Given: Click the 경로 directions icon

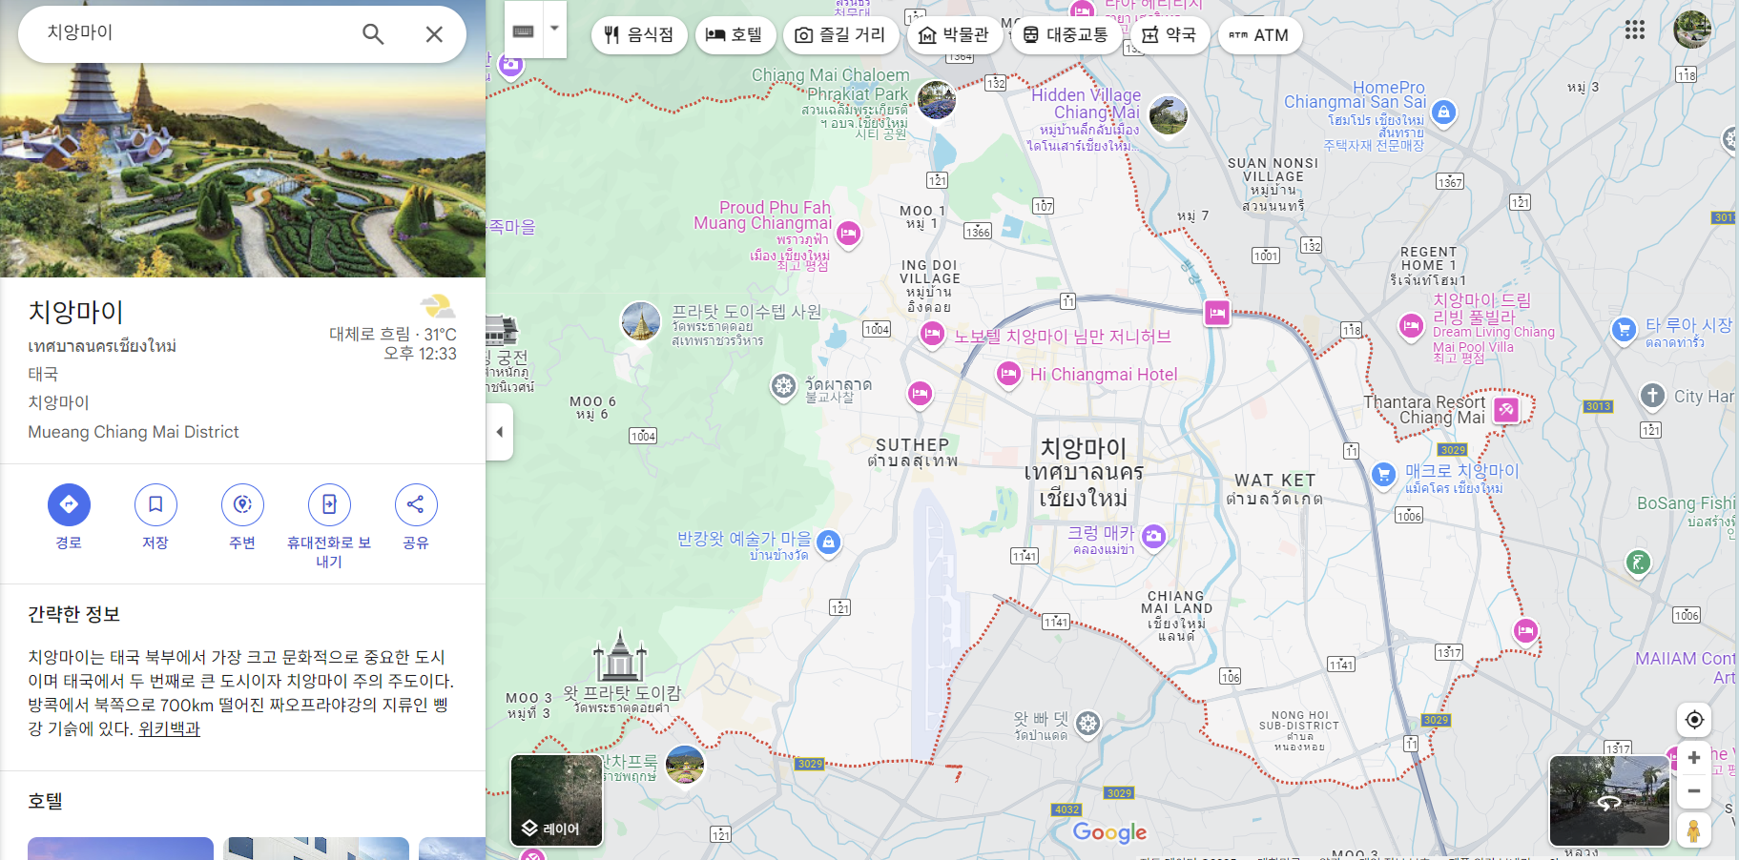Looking at the screenshot, I should tap(69, 504).
